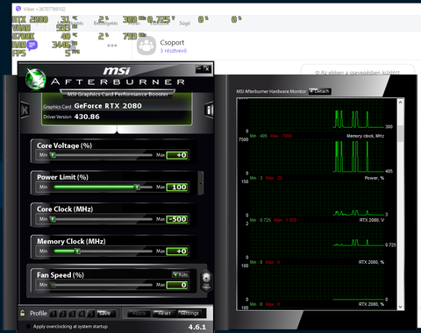Minimize the MSI Afterburner window
421x333 pixels.
pos(199,68)
